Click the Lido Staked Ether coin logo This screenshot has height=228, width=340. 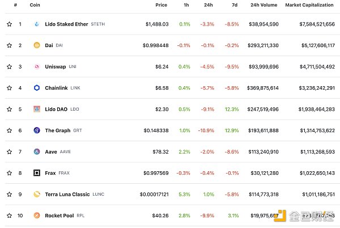[37, 24]
